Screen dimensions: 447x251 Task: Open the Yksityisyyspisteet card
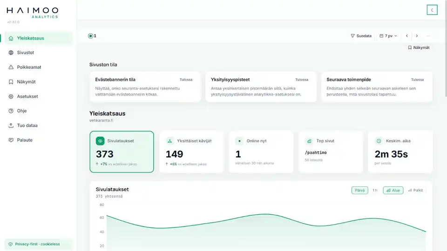coord(261,87)
